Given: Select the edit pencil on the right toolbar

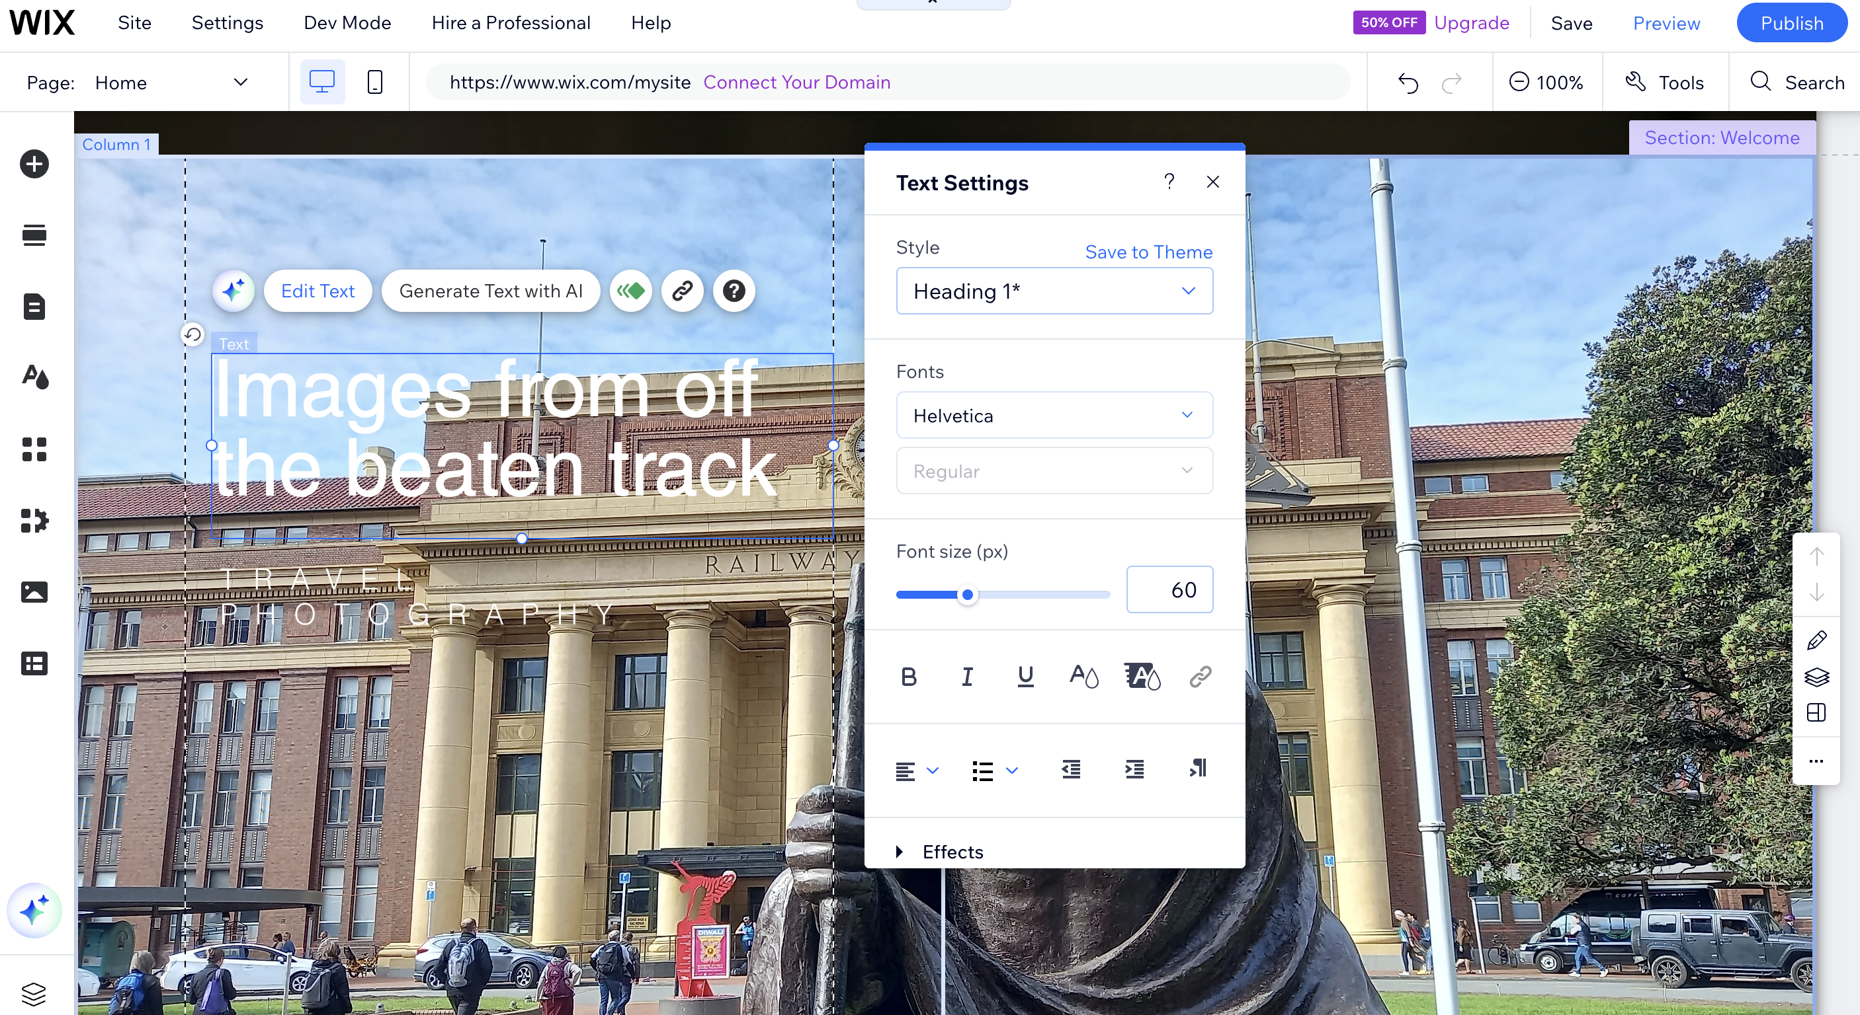Looking at the screenshot, I should click(1818, 640).
